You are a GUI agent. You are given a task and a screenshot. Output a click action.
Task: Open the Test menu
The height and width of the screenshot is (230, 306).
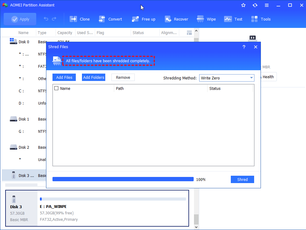(x=233, y=19)
